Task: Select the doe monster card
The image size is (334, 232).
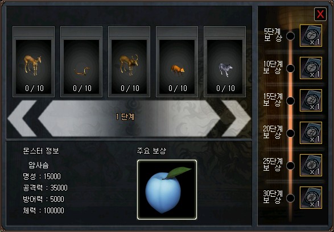Action: [x=34, y=62]
